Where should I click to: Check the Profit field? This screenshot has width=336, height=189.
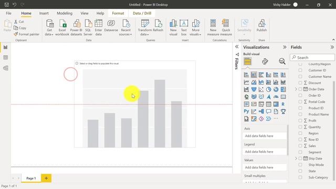(x=300, y=121)
